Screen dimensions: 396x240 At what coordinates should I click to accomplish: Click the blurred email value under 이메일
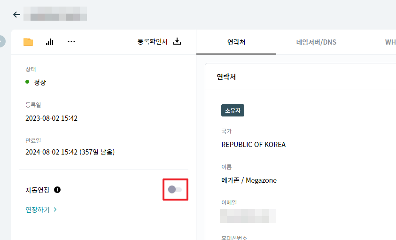point(248,216)
